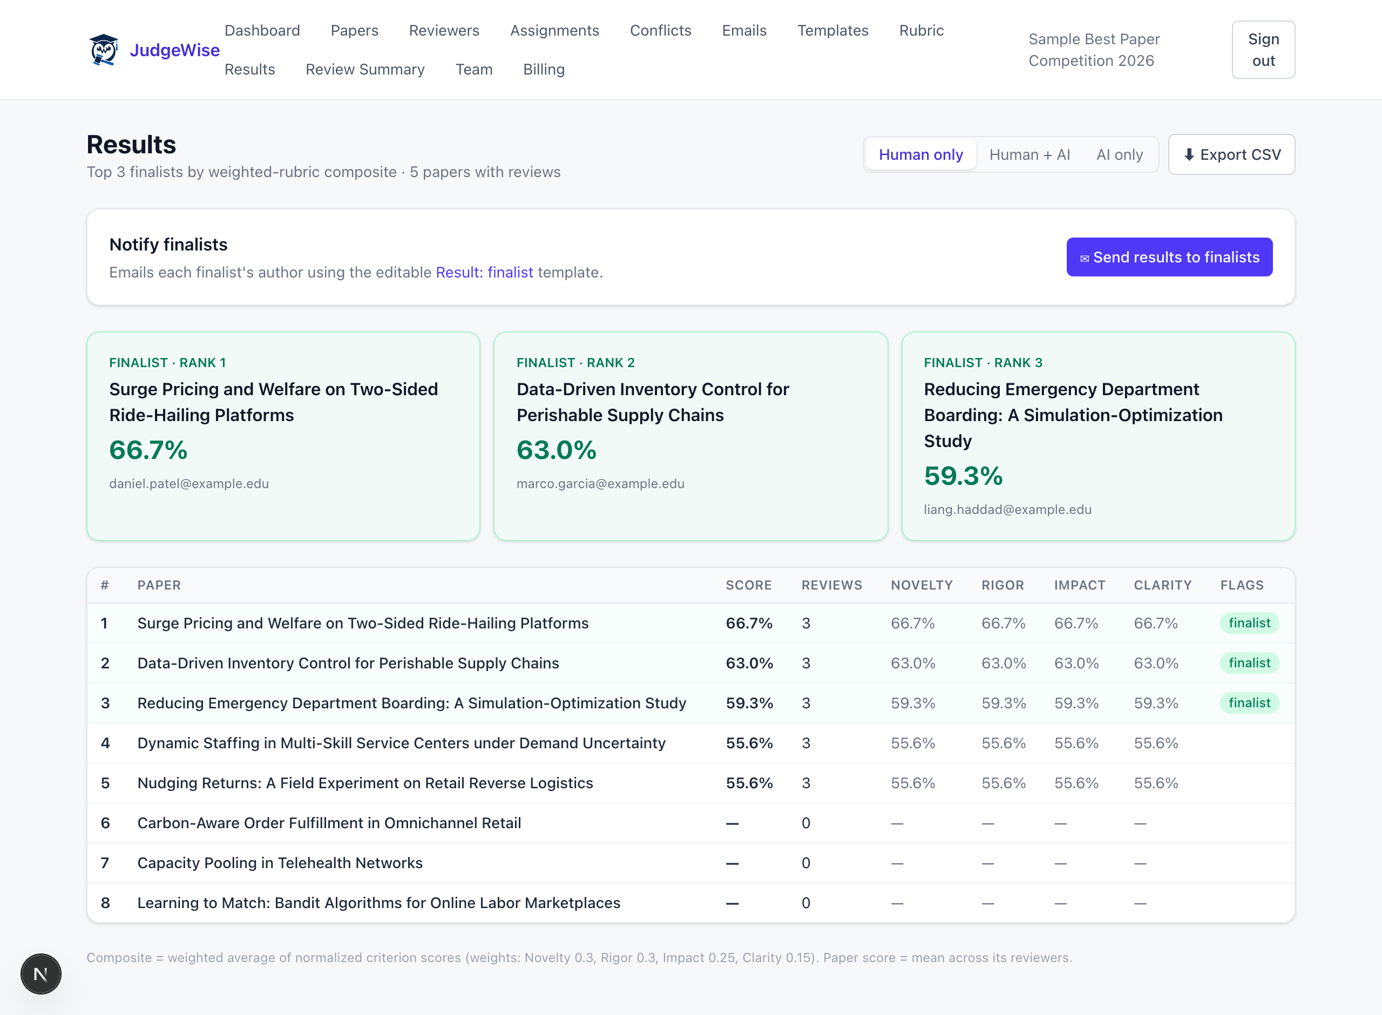
Task: Open the Billing page
Action: click(544, 70)
